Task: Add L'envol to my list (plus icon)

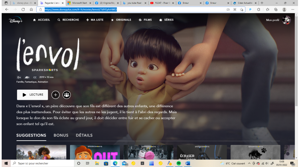Action: 55,95
